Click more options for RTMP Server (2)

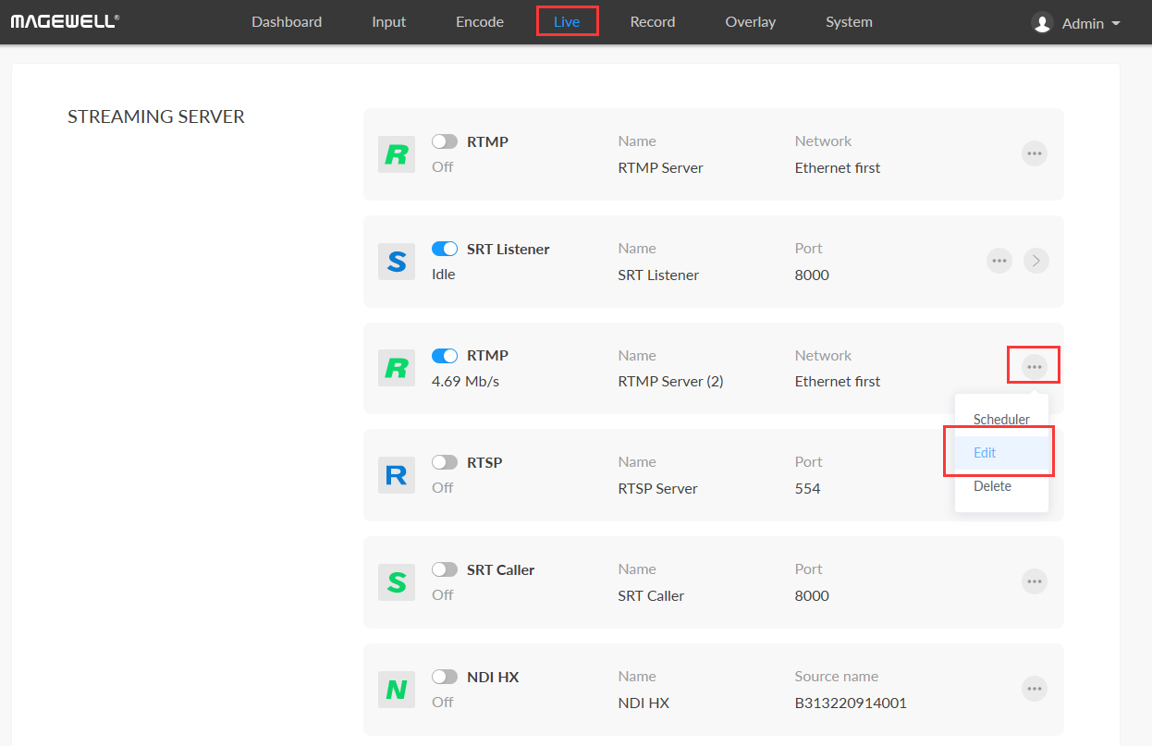1035,367
